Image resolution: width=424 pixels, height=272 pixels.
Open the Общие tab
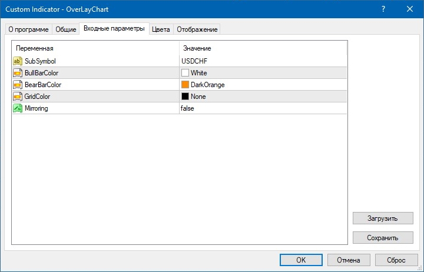(65, 29)
